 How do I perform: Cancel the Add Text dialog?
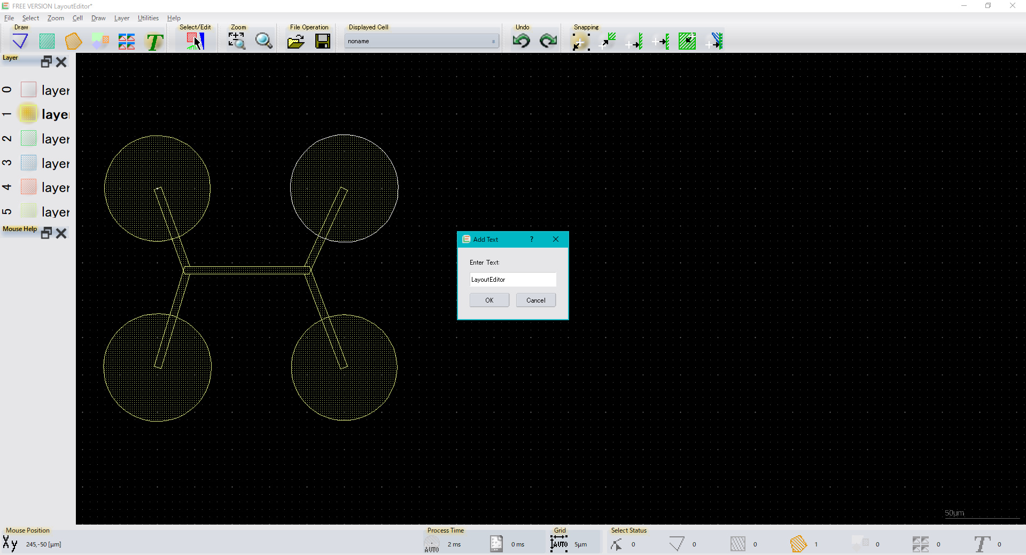pos(535,300)
